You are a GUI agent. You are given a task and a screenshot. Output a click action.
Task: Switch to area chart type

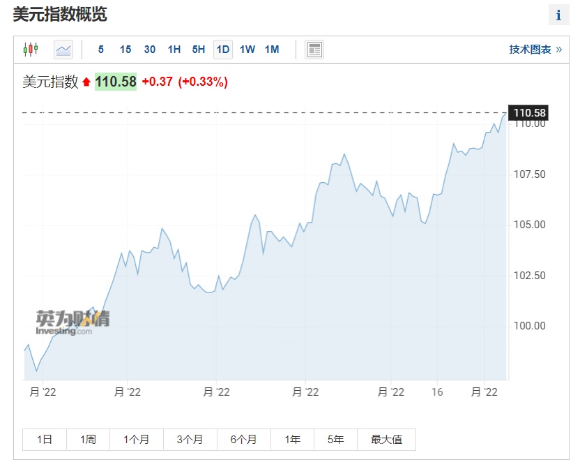[x=63, y=50]
